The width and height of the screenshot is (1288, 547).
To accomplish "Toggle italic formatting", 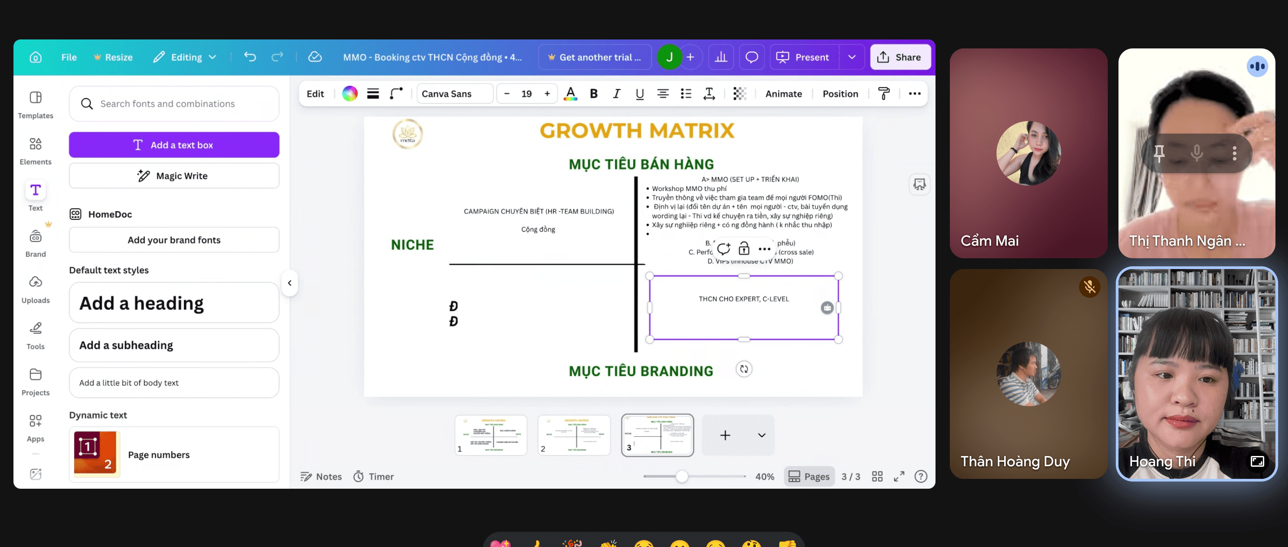I will (x=617, y=94).
